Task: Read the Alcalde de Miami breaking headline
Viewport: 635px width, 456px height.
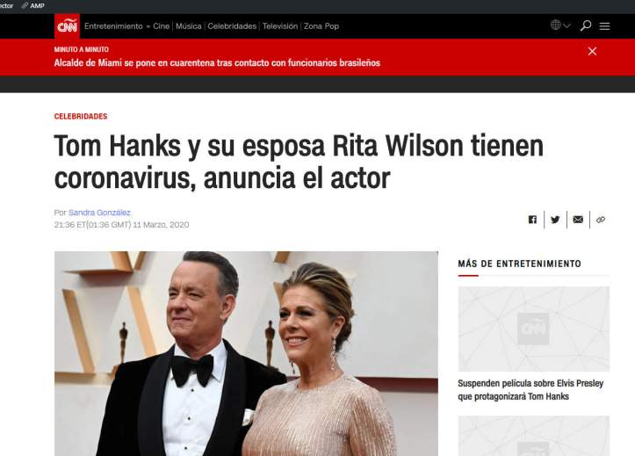Action: (x=217, y=62)
